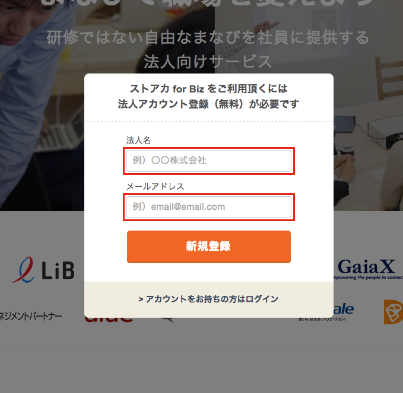
Task: Click the マネジメントパートナー logo text
Action: pyautogui.click(x=31, y=316)
